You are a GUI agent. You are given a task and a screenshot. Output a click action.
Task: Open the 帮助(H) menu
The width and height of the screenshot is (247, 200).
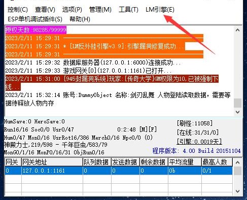click(x=80, y=19)
